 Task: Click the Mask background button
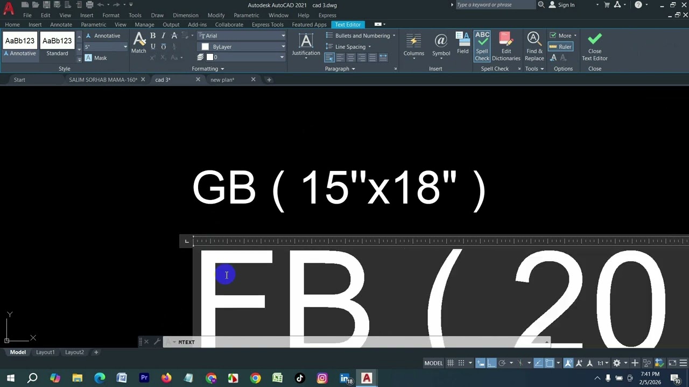pos(96,58)
